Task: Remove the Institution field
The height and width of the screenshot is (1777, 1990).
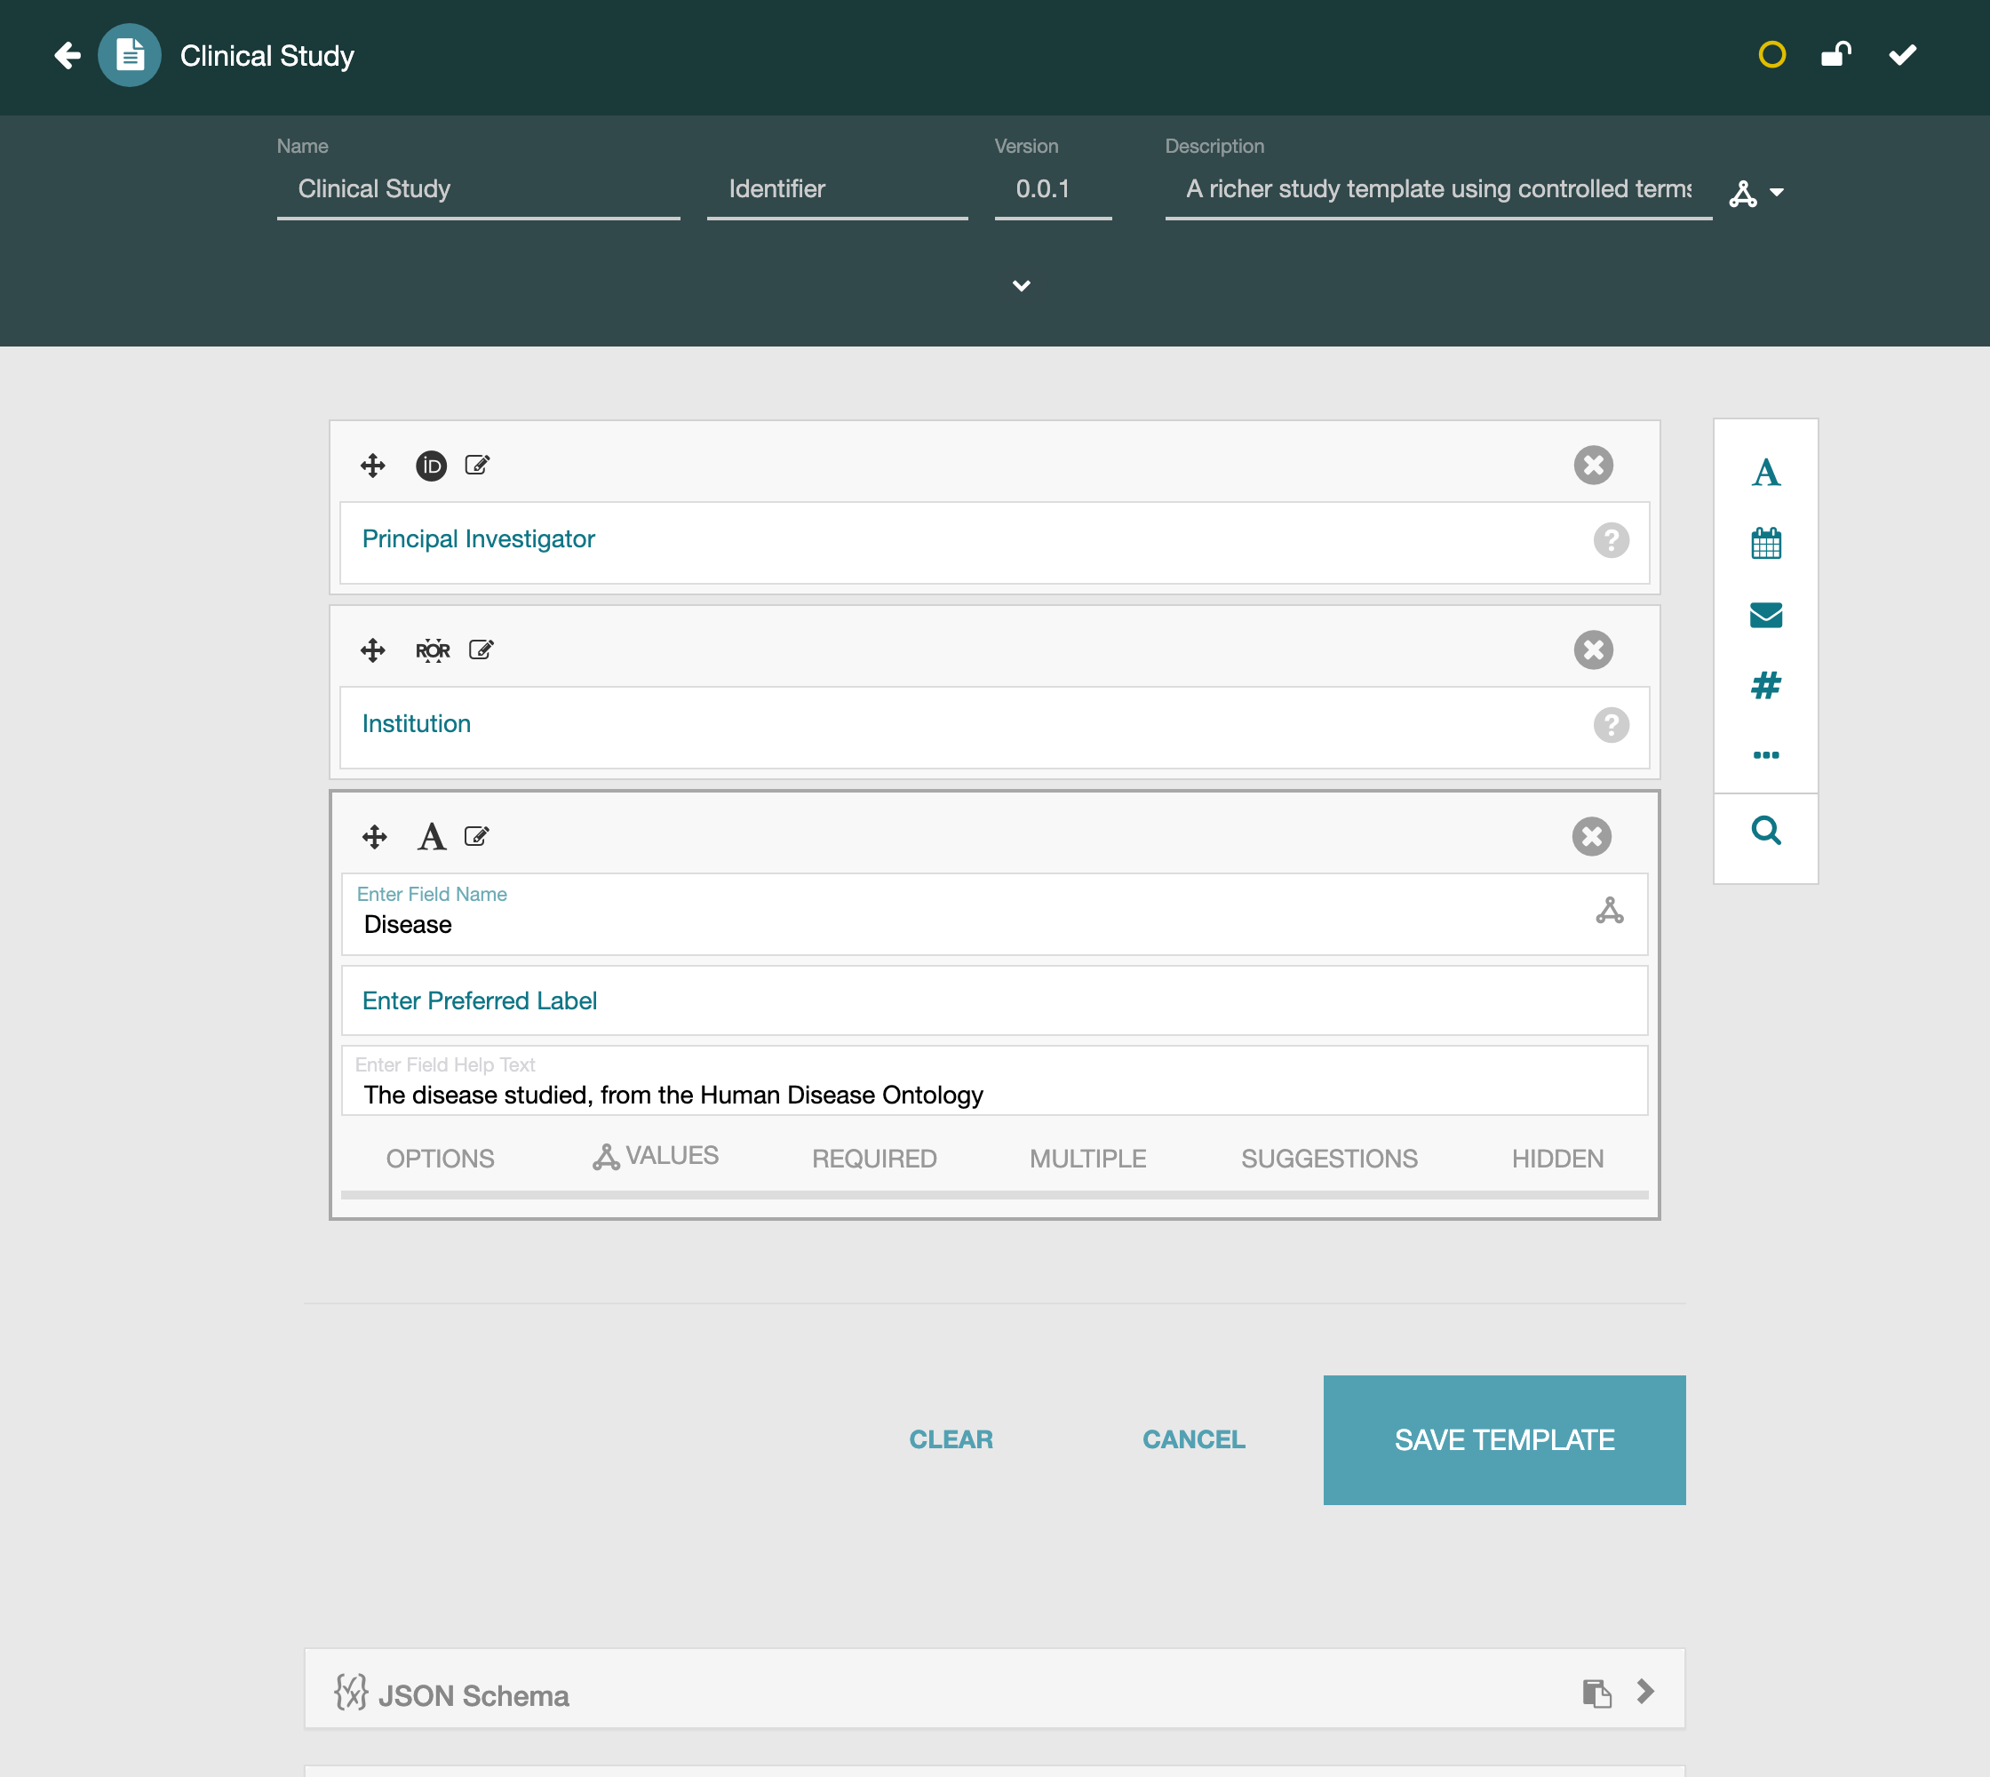Action: (1593, 649)
